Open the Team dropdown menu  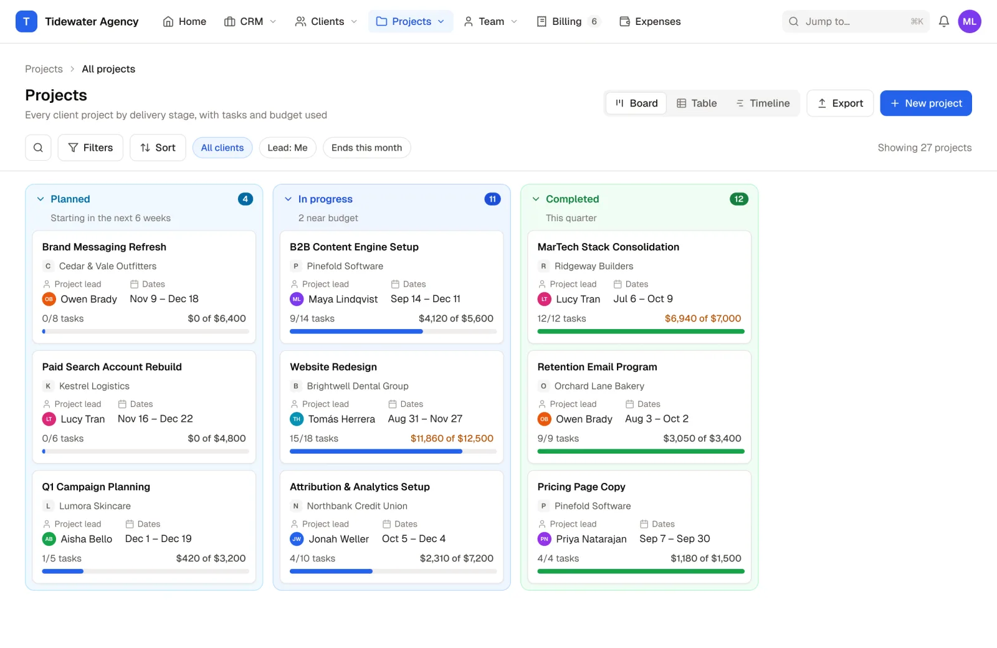490,21
